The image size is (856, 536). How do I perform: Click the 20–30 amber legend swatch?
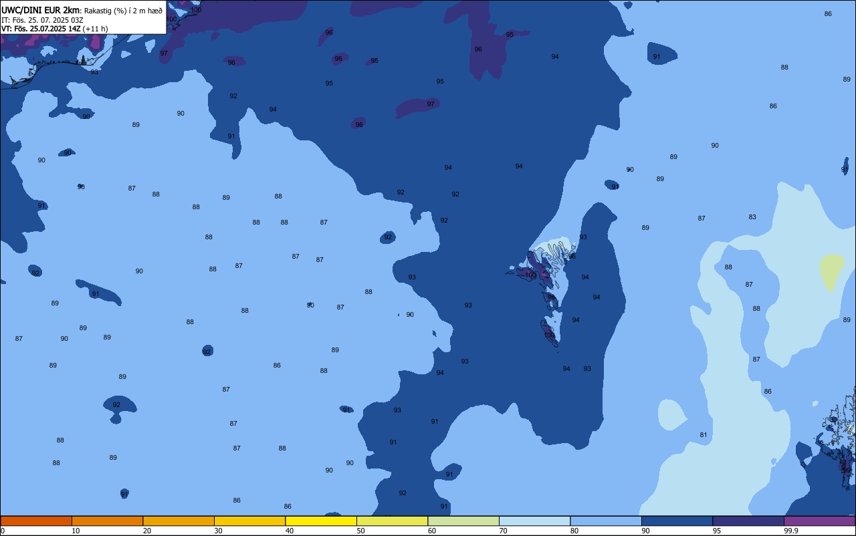(179, 521)
